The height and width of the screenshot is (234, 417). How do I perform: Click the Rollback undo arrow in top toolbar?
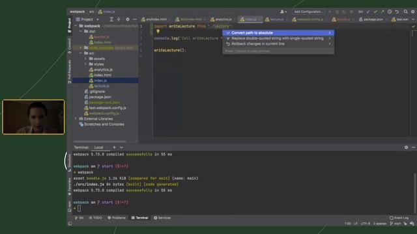pos(397,12)
